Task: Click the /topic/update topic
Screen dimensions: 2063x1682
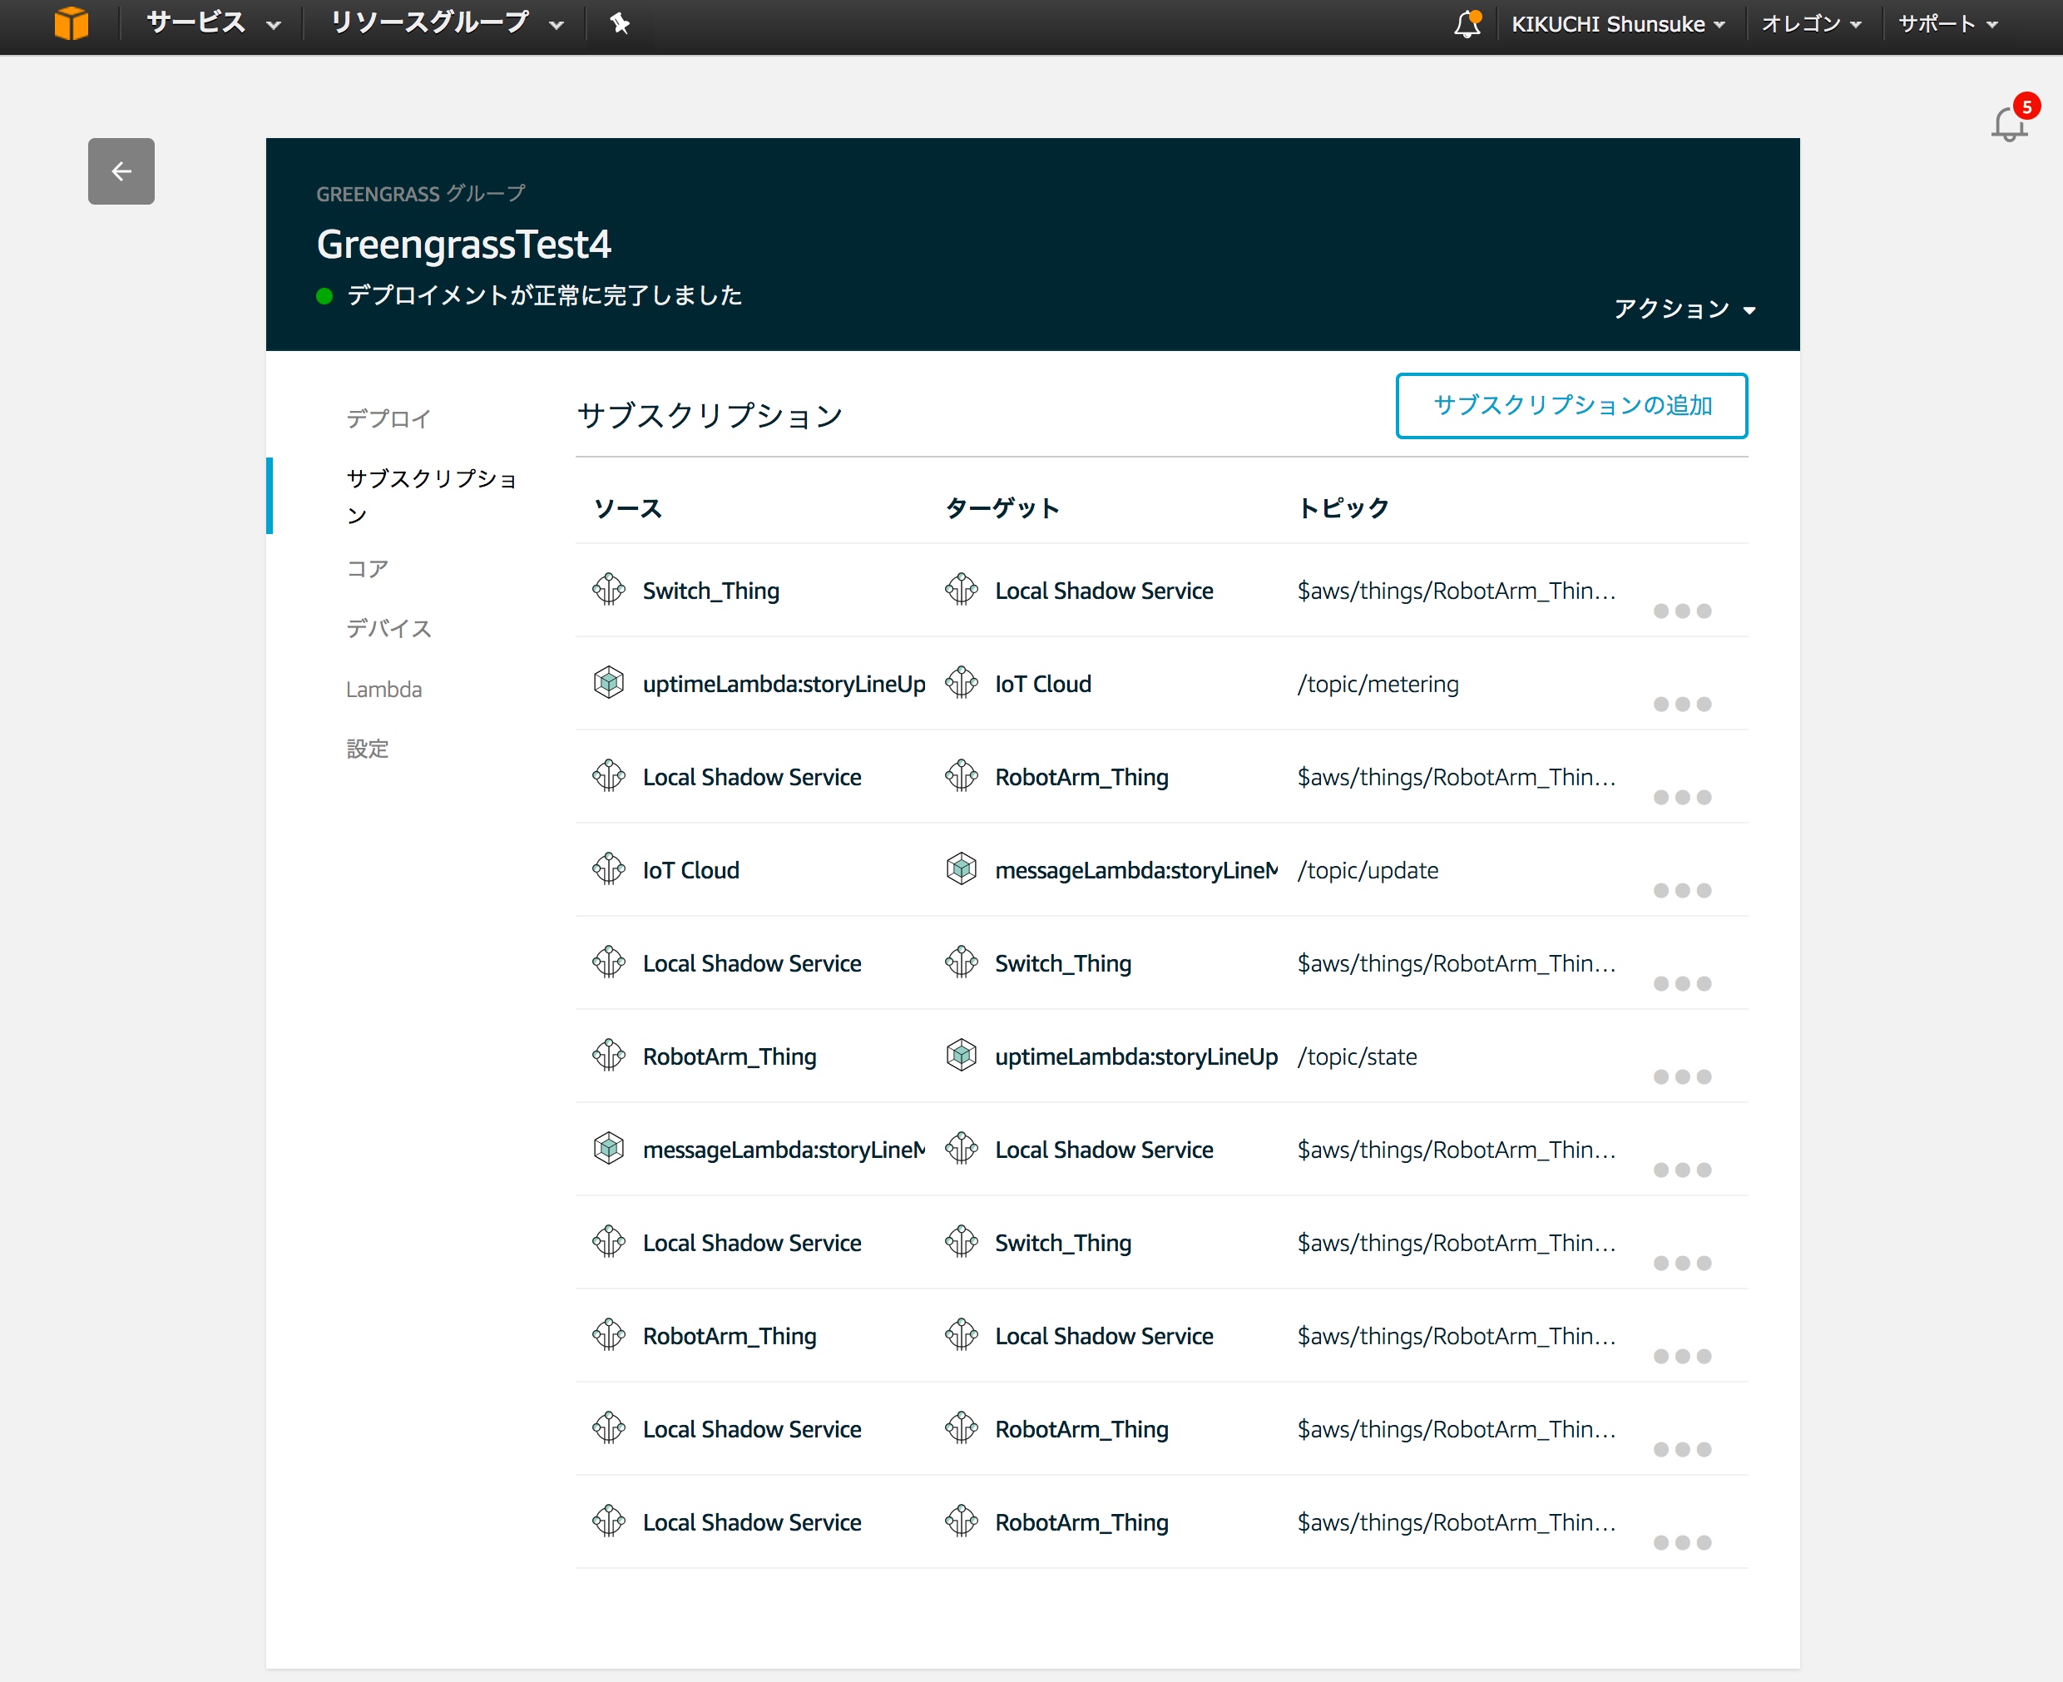Action: (x=1368, y=870)
